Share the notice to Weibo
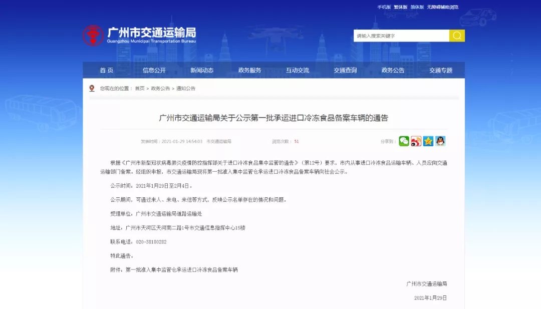This screenshot has width=541, height=309. (416, 141)
